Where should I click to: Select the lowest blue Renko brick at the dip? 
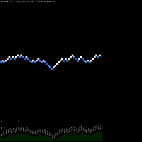click(52, 69)
